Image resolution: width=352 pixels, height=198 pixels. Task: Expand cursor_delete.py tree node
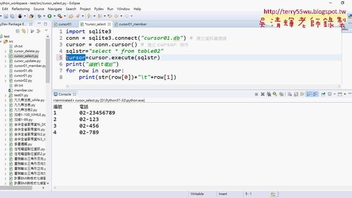click(x=5, y=51)
